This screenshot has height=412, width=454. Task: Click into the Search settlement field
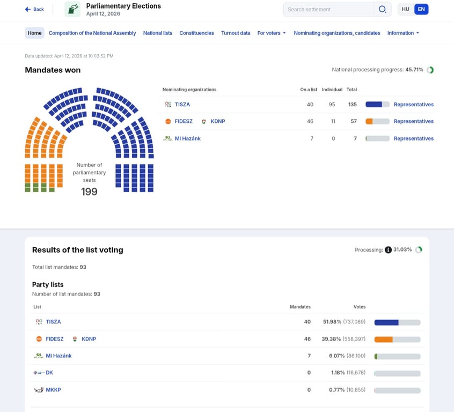[328, 9]
